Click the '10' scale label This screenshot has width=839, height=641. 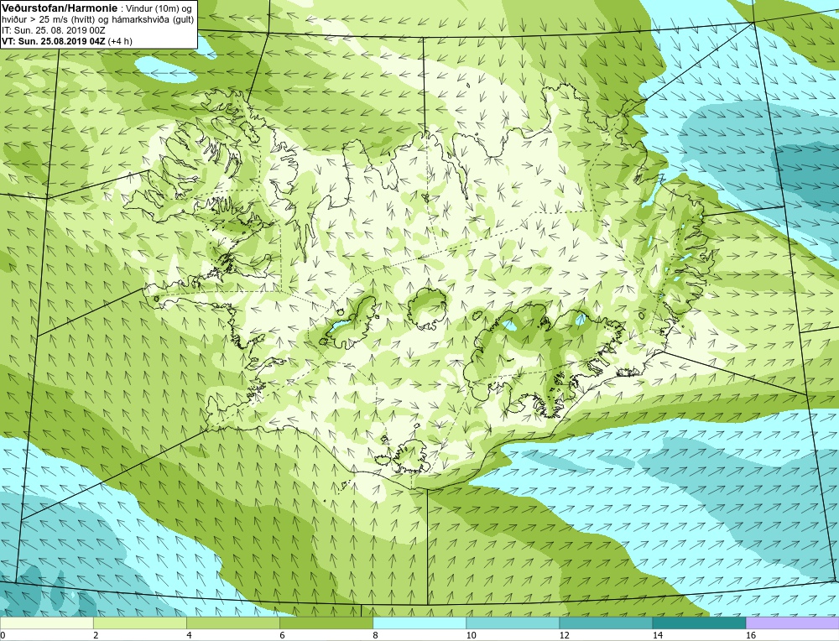click(471, 635)
